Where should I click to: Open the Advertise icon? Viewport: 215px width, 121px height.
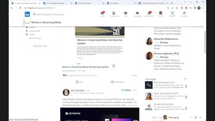click(x=184, y=14)
